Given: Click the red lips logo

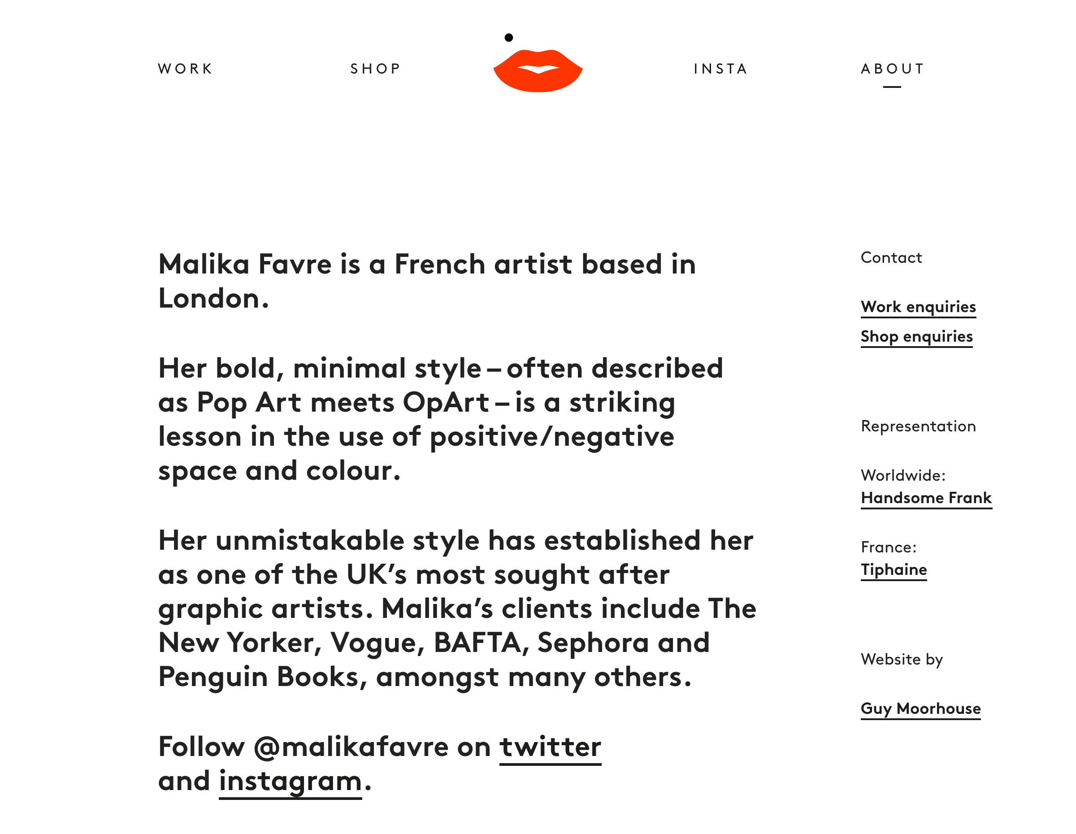Looking at the screenshot, I should click(x=538, y=71).
